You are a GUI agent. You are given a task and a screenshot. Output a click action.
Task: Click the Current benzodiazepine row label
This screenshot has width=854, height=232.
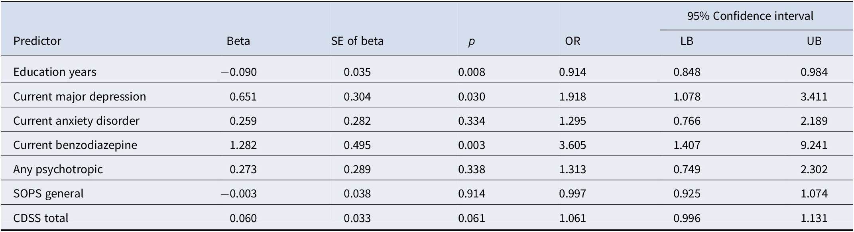(75, 145)
